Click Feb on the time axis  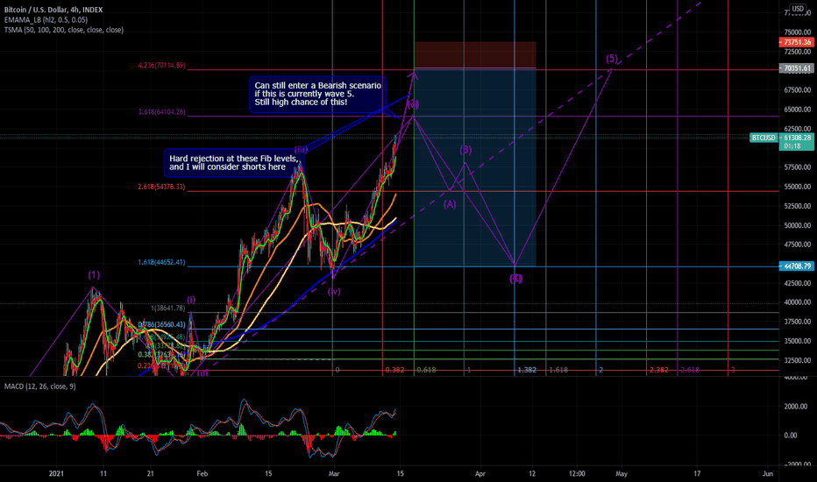202,473
